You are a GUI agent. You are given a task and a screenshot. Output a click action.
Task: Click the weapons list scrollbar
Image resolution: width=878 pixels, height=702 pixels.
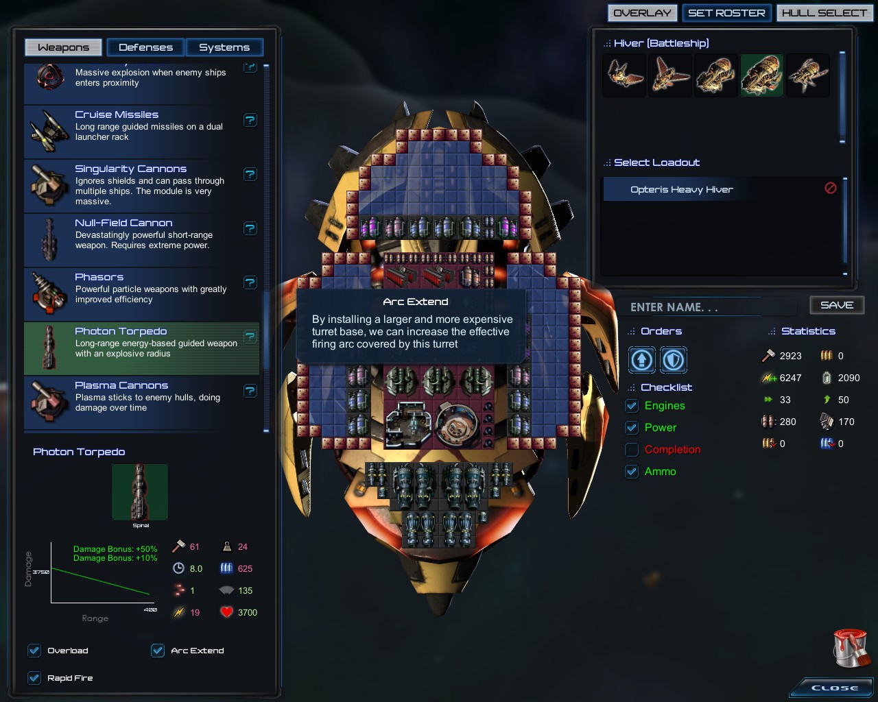click(266, 248)
